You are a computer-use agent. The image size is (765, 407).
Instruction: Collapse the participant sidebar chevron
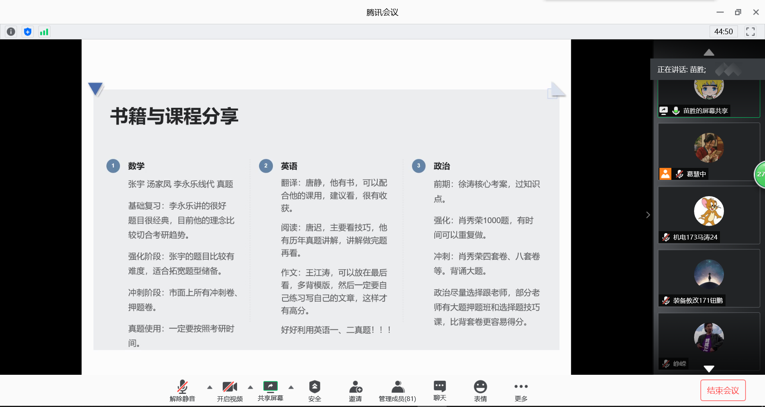click(x=648, y=215)
